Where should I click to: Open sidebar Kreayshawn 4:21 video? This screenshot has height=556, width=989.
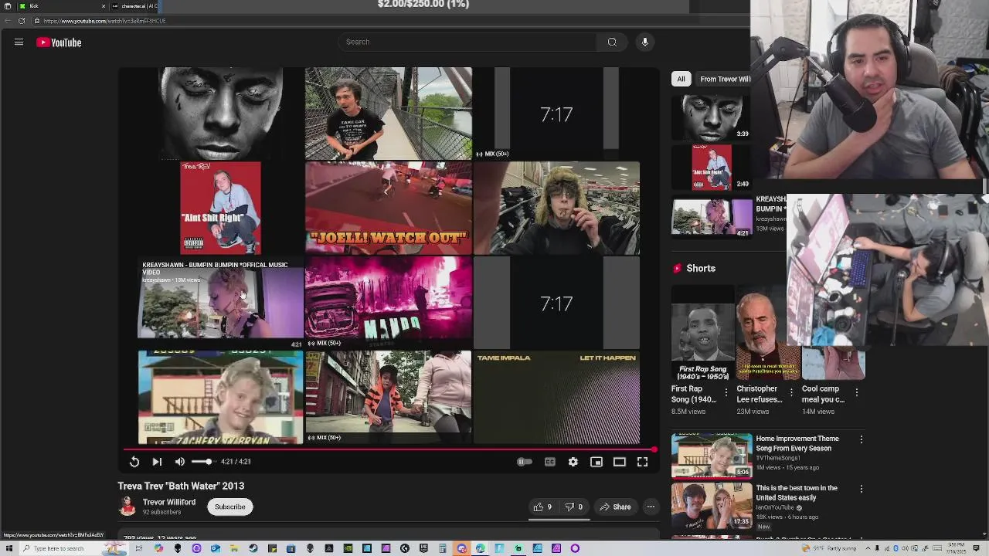pyautogui.click(x=712, y=217)
